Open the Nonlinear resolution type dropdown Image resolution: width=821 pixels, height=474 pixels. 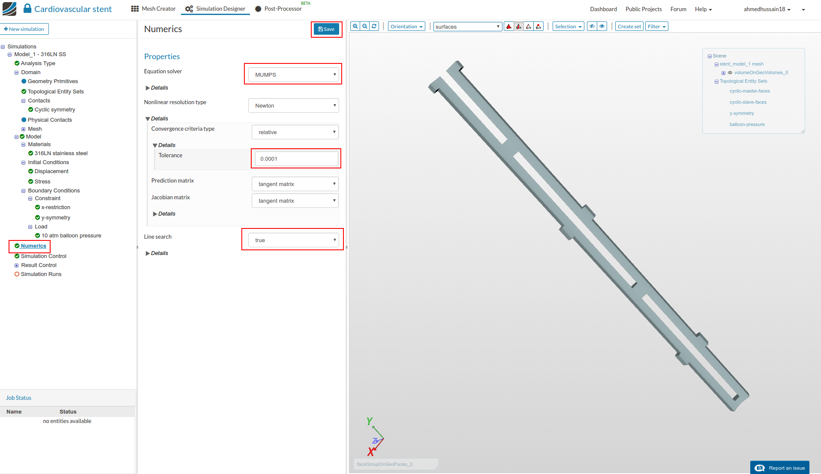tap(294, 105)
